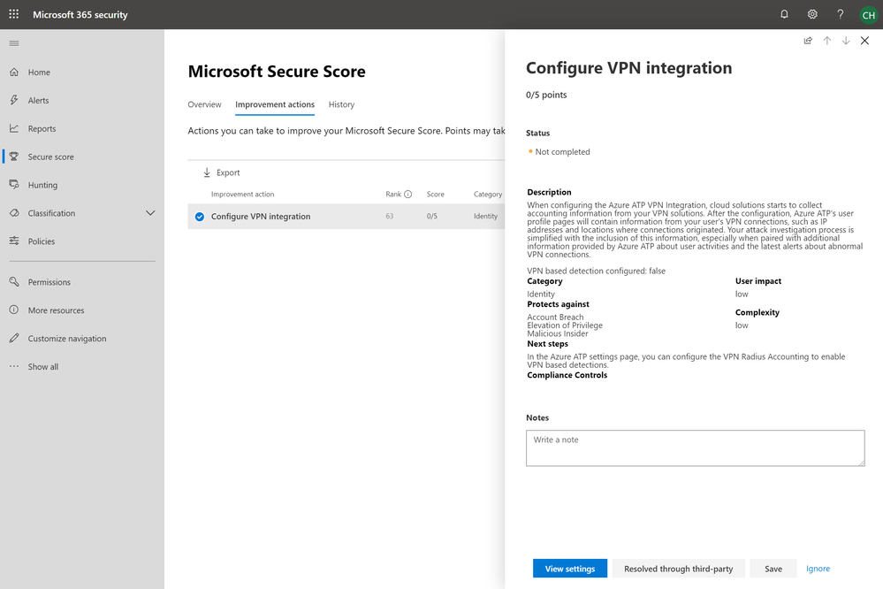The width and height of the screenshot is (883, 589).
Task: Open Hunting in the sidebar
Action: pyautogui.click(x=42, y=185)
